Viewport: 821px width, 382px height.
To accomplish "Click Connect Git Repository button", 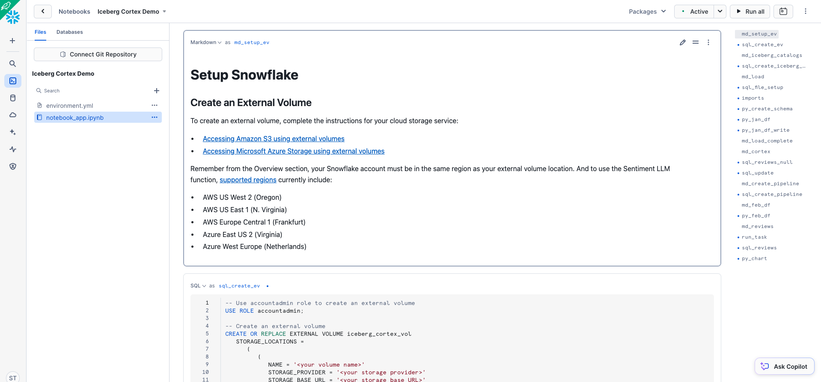I will point(98,54).
